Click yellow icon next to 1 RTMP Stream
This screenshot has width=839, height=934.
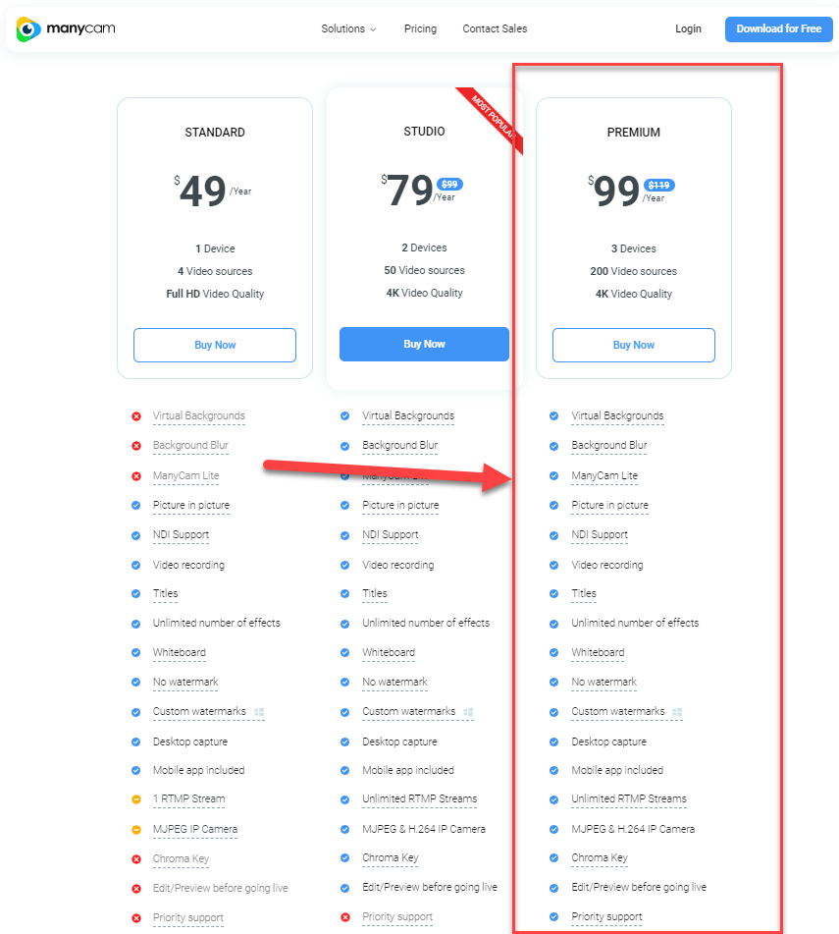point(135,799)
